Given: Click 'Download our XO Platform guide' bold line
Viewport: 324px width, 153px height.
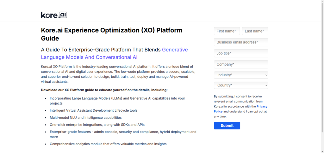Looking at the screenshot, I should pos(104,90).
